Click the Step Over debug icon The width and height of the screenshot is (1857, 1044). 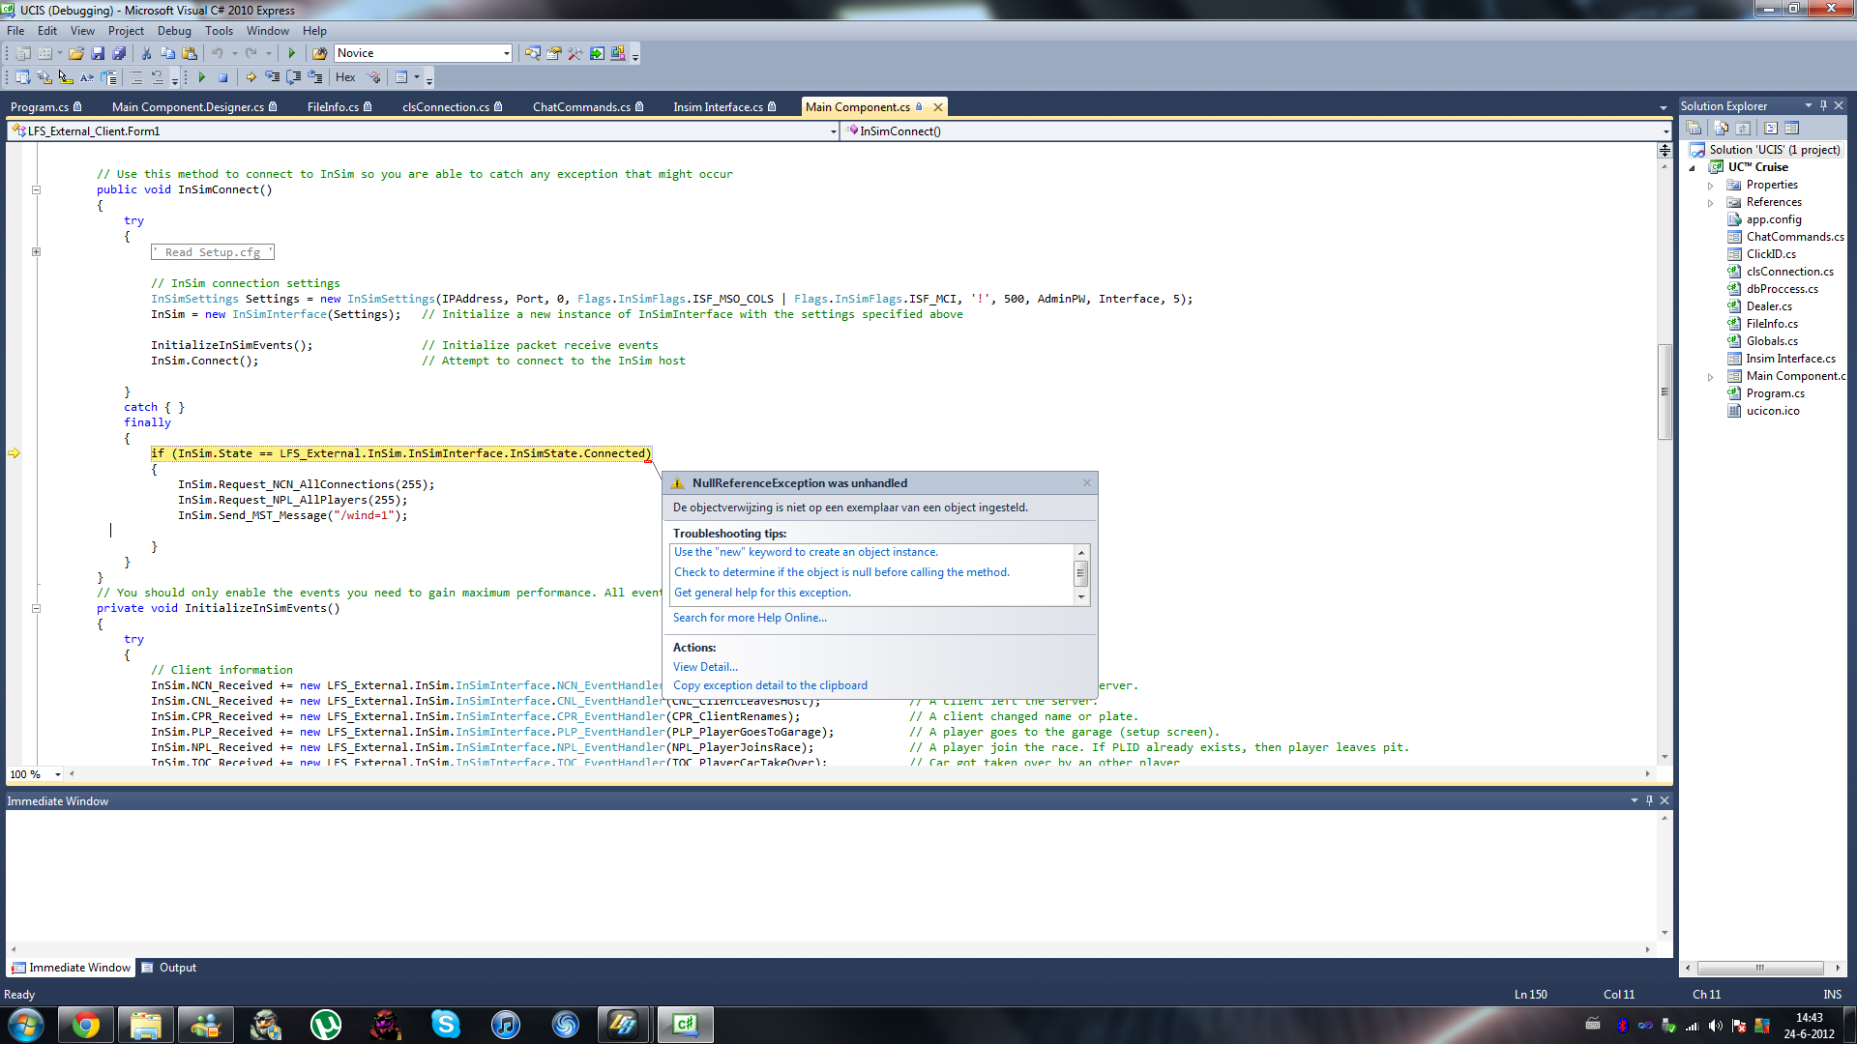[x=294, y=77]
